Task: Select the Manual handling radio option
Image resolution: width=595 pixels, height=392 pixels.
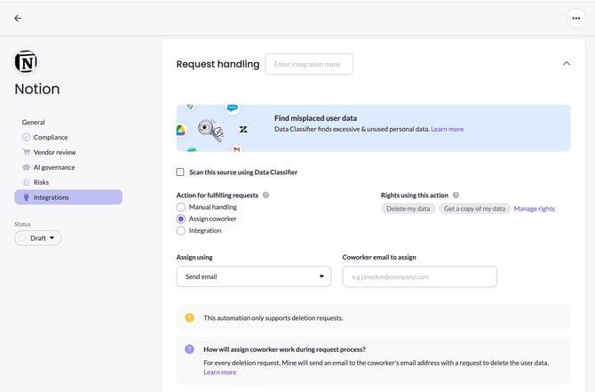Action: click(181, 207)
